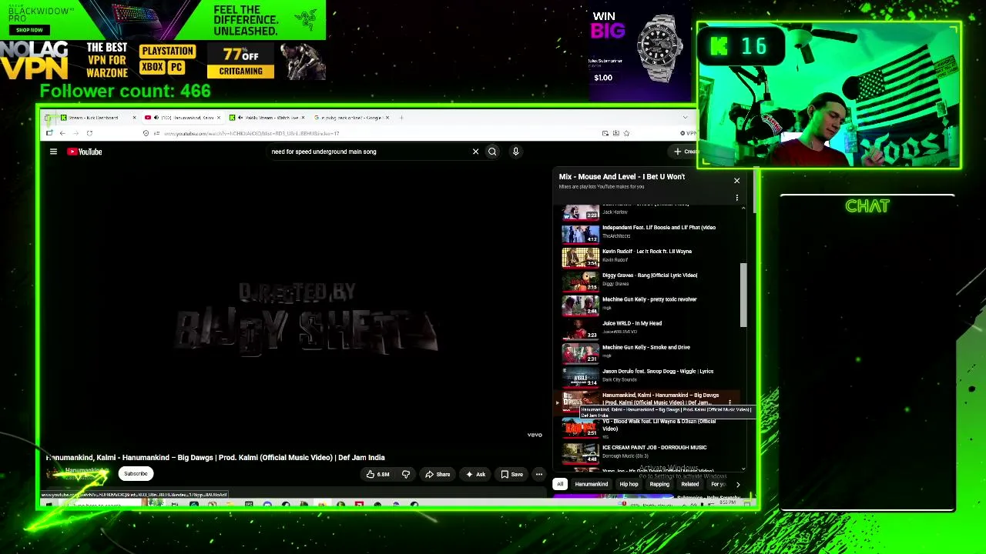Open the browser tab list dropdown

point(685,118)
